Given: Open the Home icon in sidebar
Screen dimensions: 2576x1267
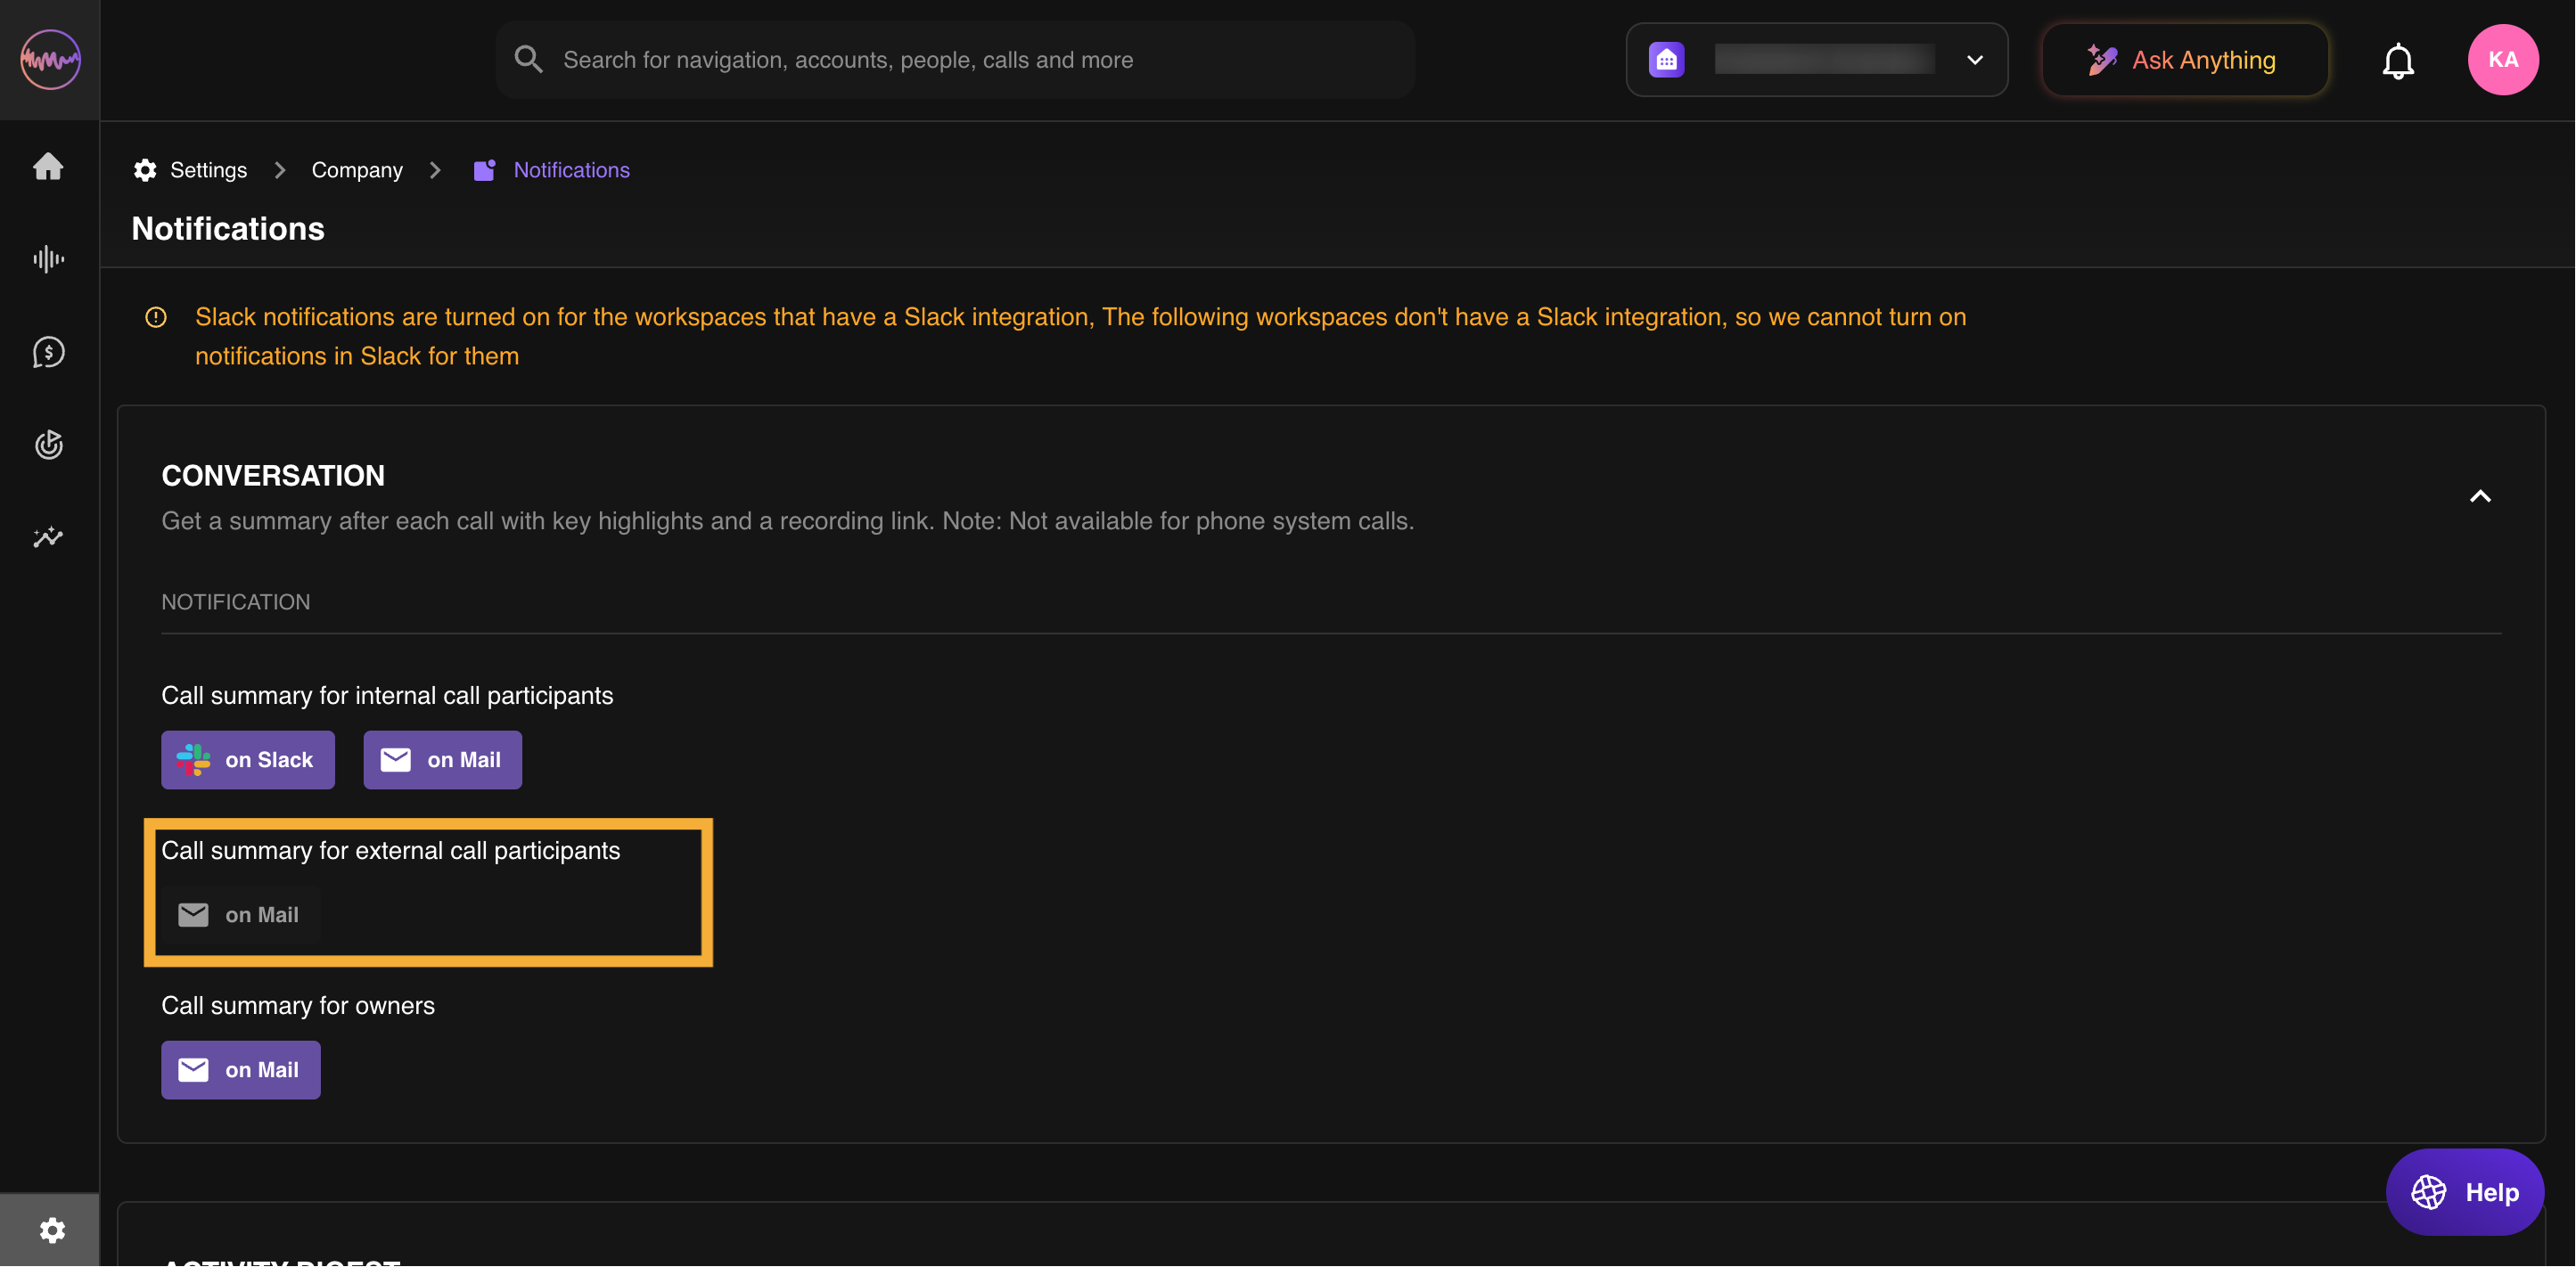Looking at the screenshot, I should point(48,166).
